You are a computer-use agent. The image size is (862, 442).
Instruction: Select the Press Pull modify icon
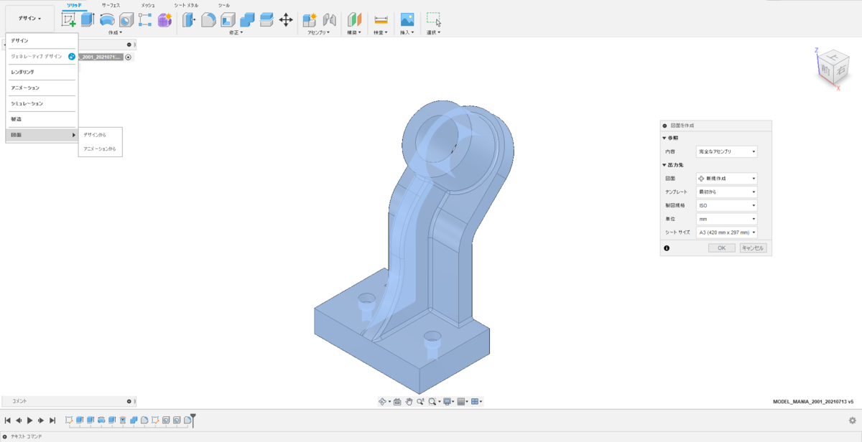pos(189,19)
